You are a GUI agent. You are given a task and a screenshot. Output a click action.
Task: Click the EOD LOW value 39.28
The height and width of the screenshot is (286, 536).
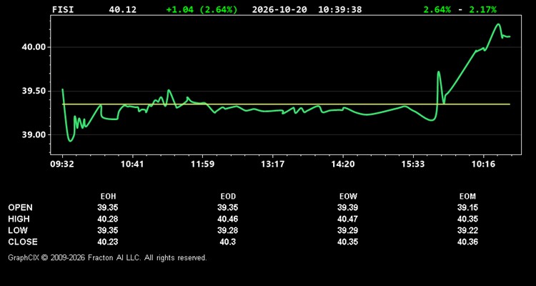228,230
